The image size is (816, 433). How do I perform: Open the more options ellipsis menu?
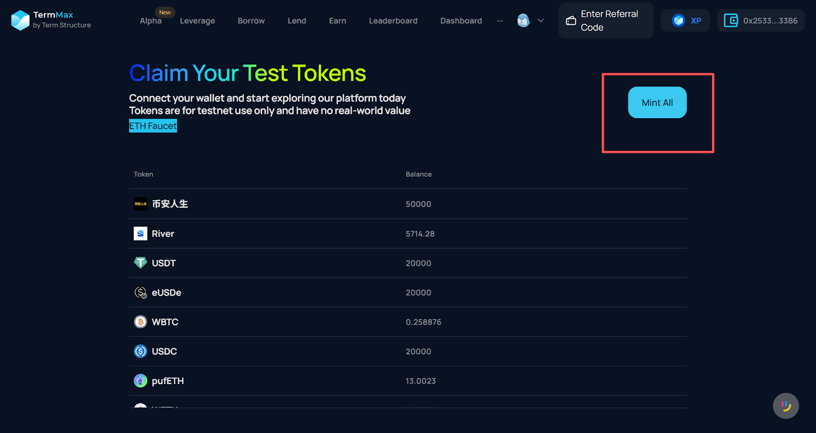500,21
